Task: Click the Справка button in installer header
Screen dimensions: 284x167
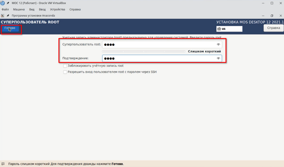Action: click(273, 28)
